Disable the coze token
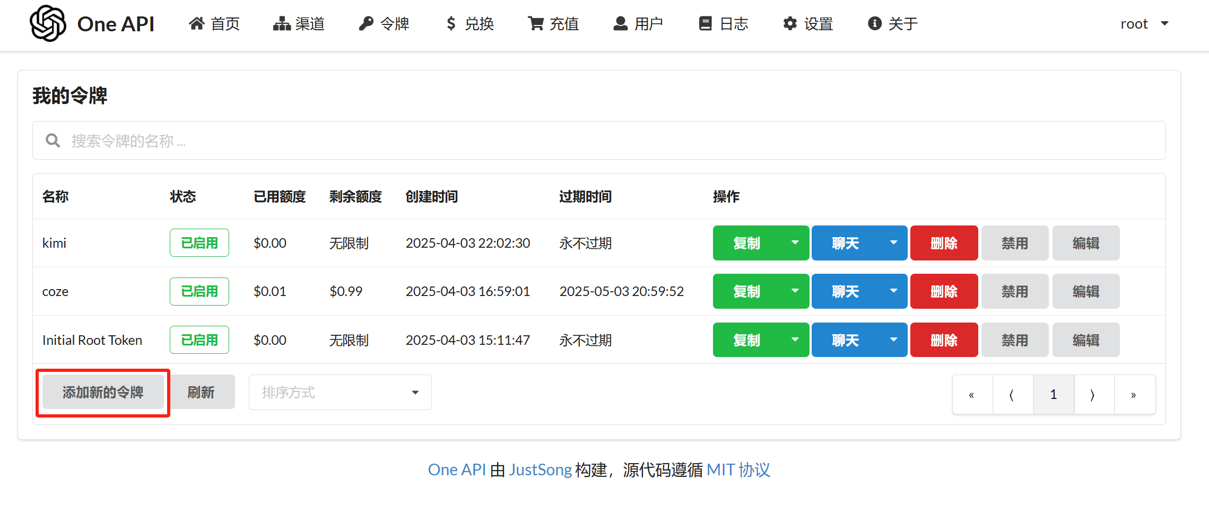The image size is (1209, 513). (x=1015, y=291)
